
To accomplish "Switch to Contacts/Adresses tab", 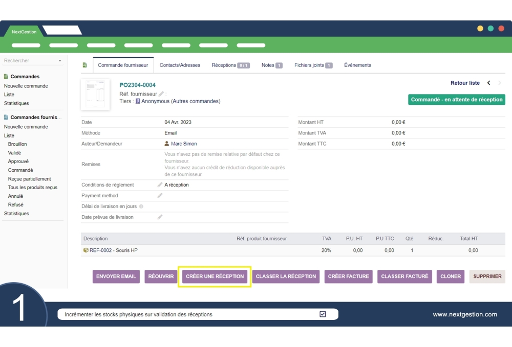I will [180, 65].
